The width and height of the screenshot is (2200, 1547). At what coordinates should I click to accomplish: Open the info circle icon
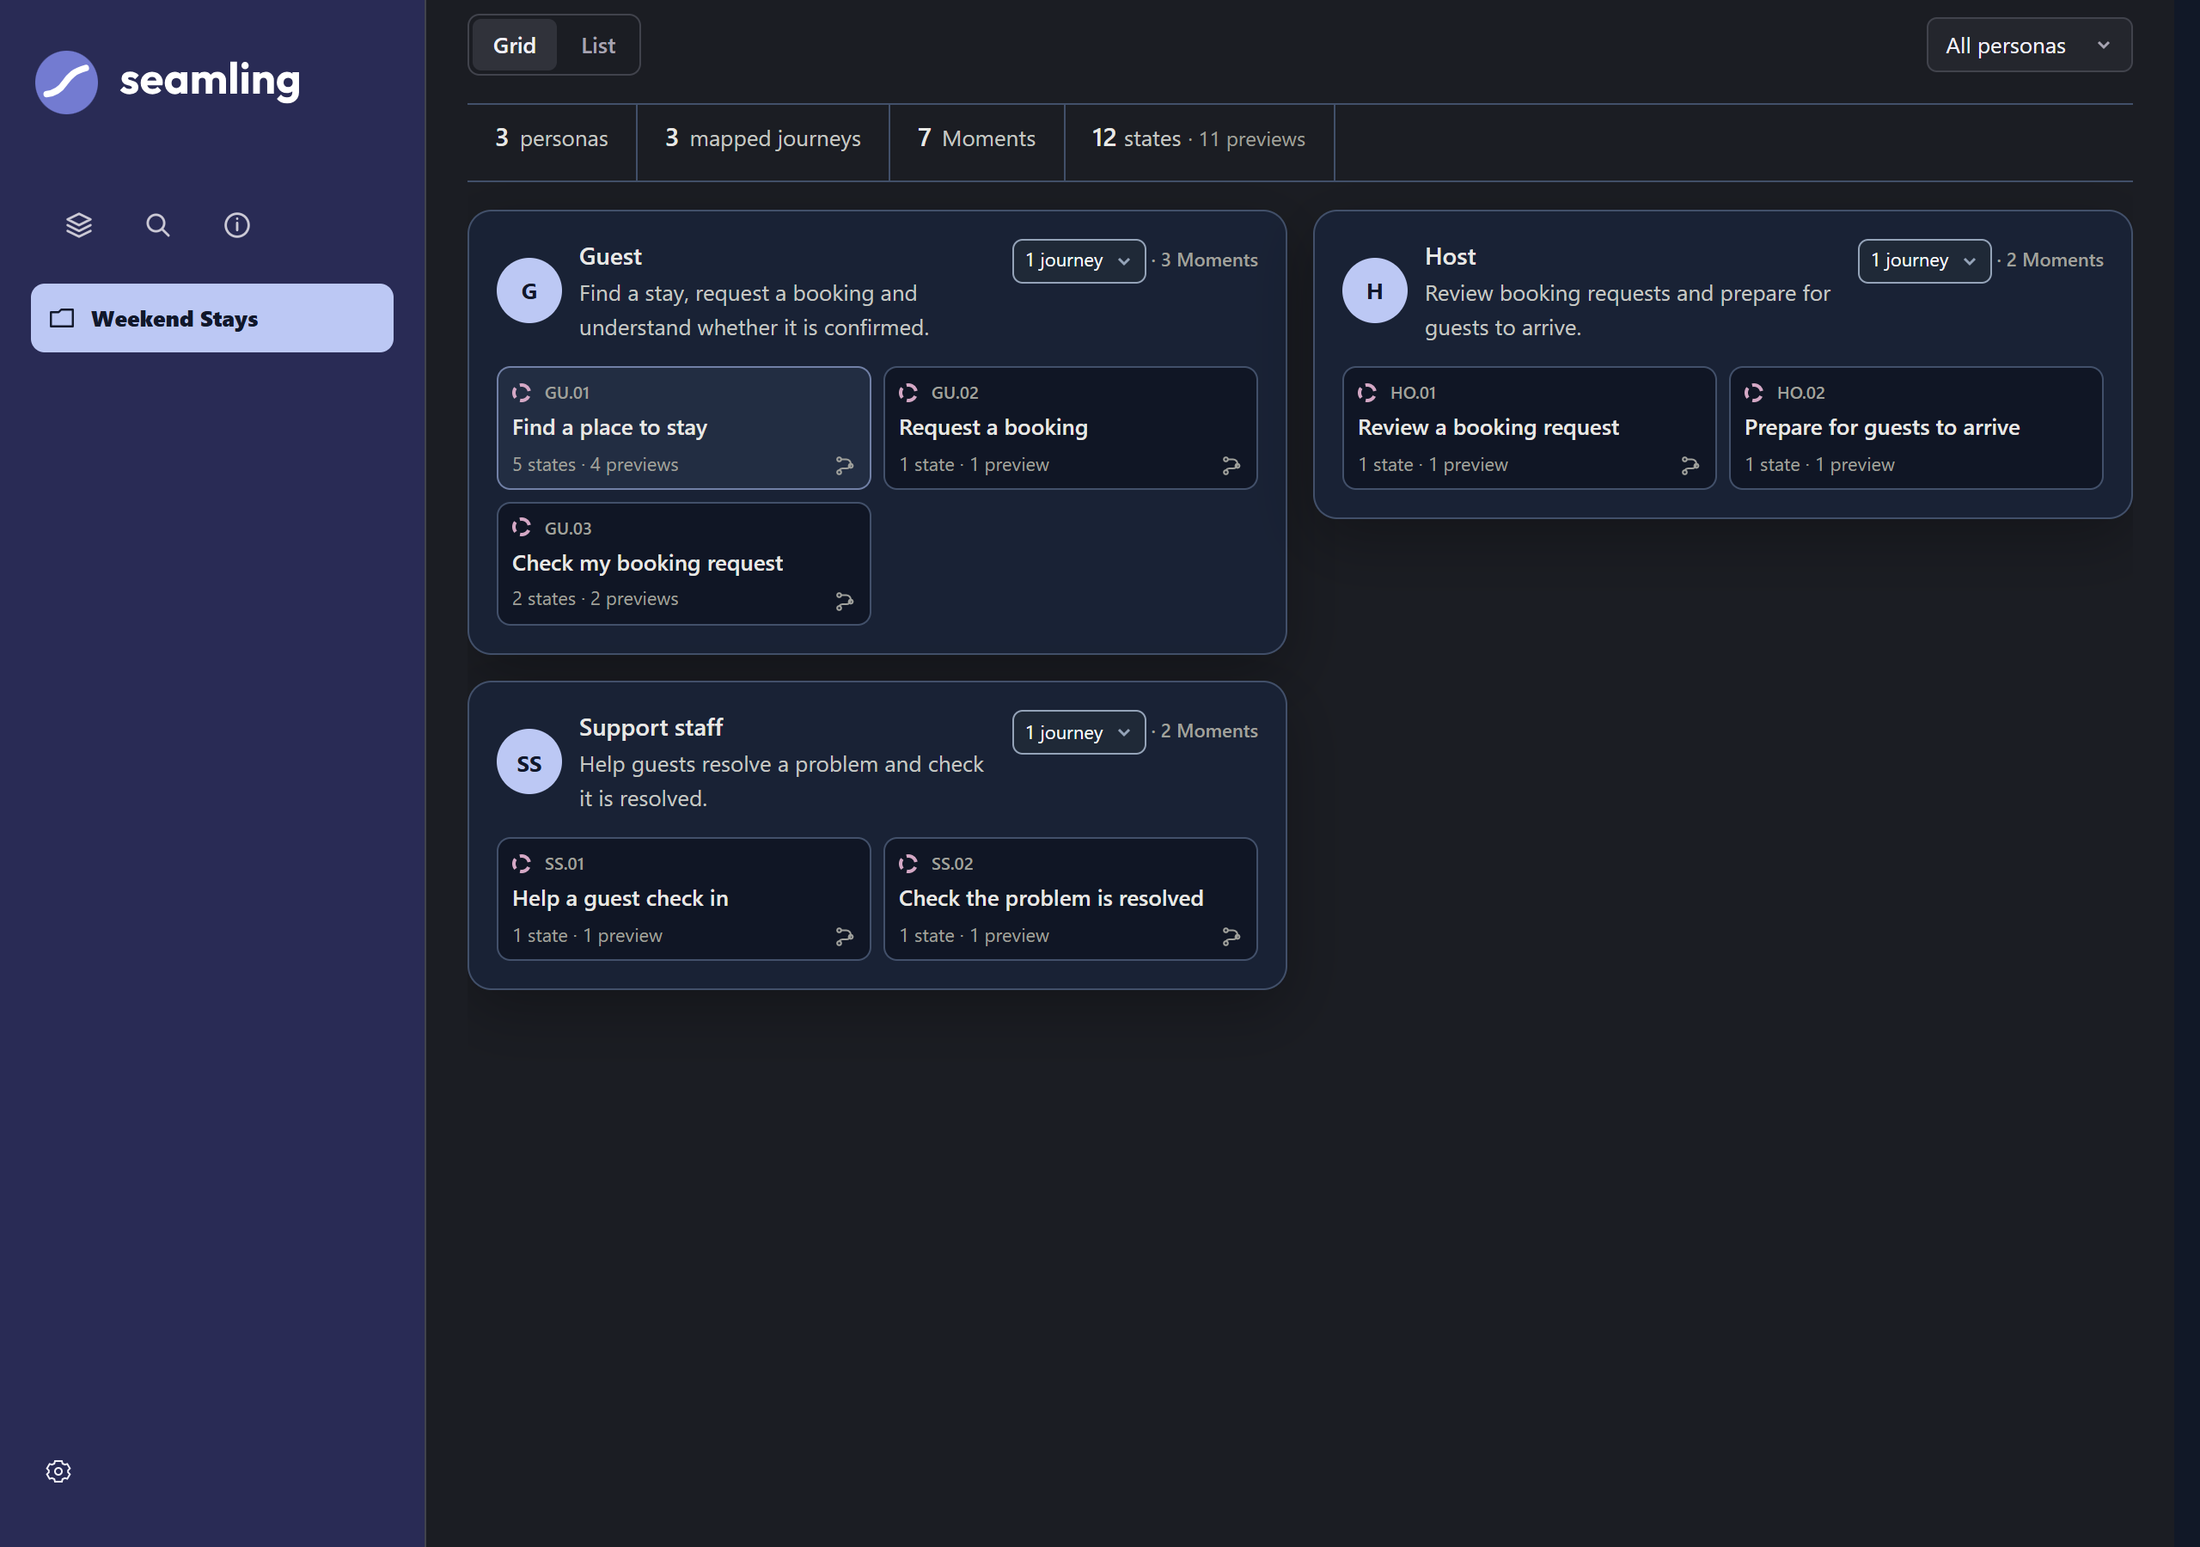tap(236, 225)
